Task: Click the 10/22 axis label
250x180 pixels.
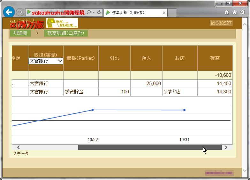Action: pos(93,140)
